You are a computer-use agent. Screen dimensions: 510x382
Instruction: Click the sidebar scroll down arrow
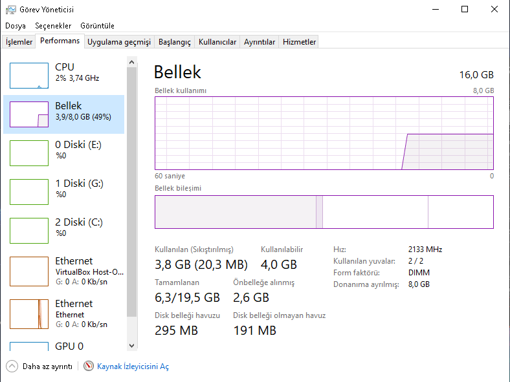[x=132, y=346]
